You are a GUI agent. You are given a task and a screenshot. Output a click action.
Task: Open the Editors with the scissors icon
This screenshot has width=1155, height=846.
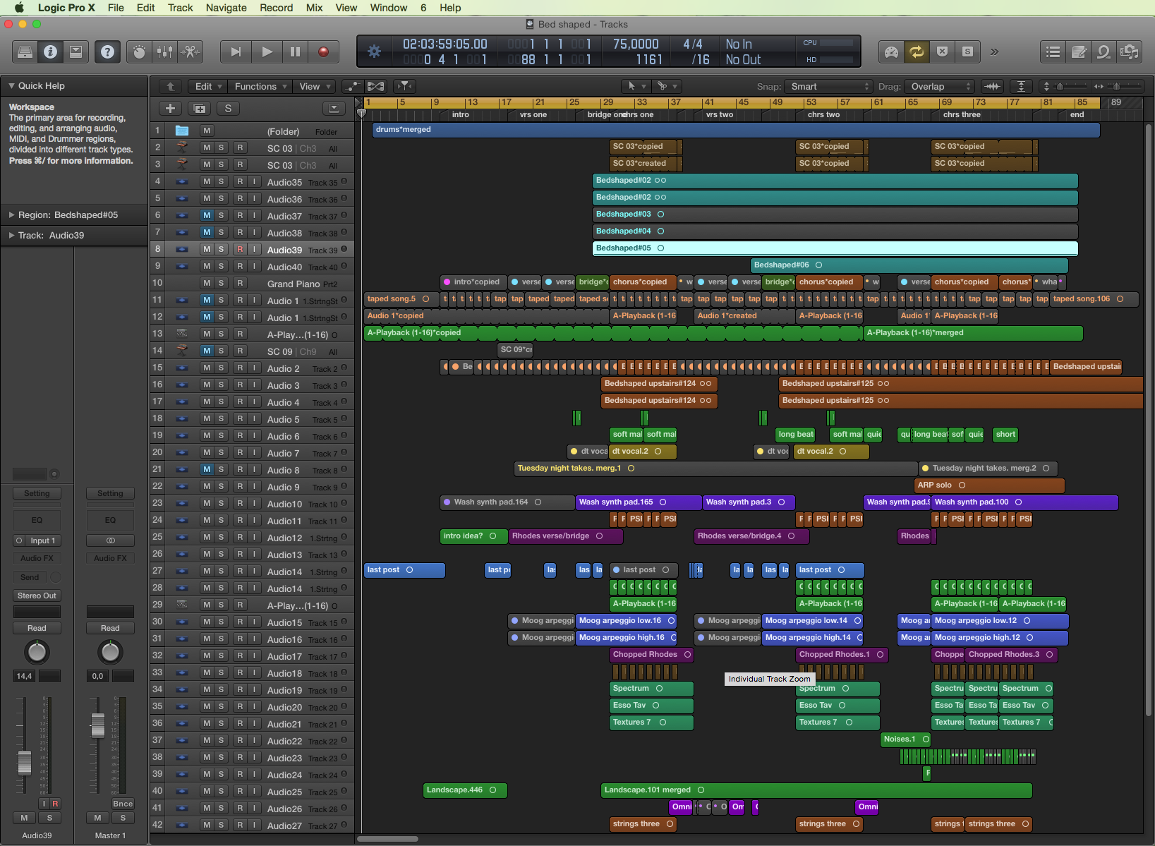point(190,52)
